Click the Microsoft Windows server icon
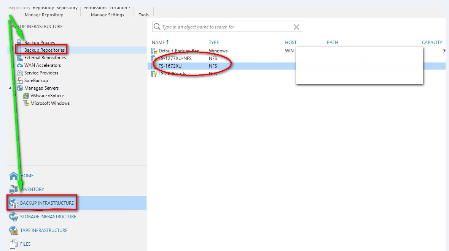This screenshot has width=449, height=251. 26,103
